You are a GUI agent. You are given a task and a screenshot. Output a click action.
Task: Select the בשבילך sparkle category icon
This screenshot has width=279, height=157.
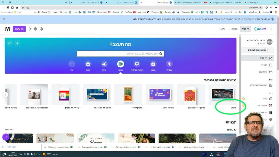tap(169, 64)
